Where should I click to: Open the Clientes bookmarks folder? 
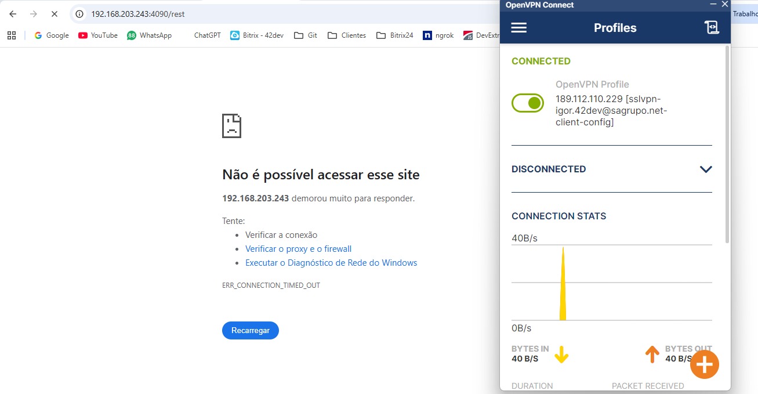(x=347, y=35)
